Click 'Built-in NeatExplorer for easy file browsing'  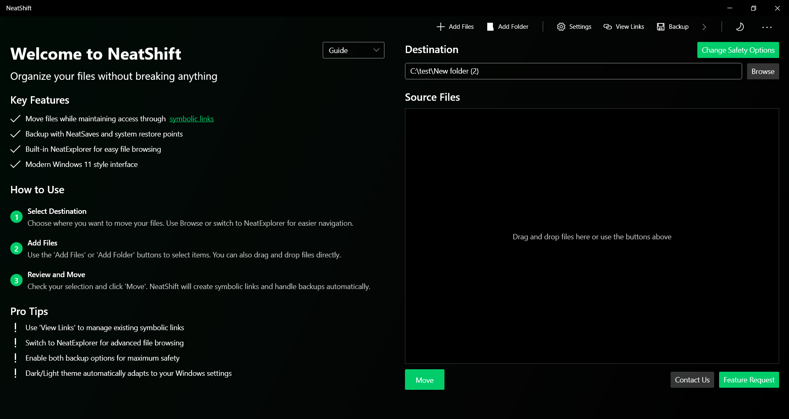(x=93, y=149)
